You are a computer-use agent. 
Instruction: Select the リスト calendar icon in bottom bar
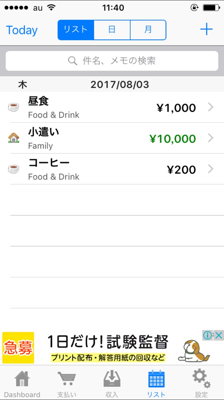(x=156, y=379)
